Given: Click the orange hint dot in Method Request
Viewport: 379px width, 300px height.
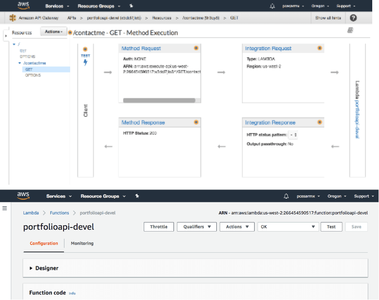Looking at the screenshot, I should click(196, 48).
